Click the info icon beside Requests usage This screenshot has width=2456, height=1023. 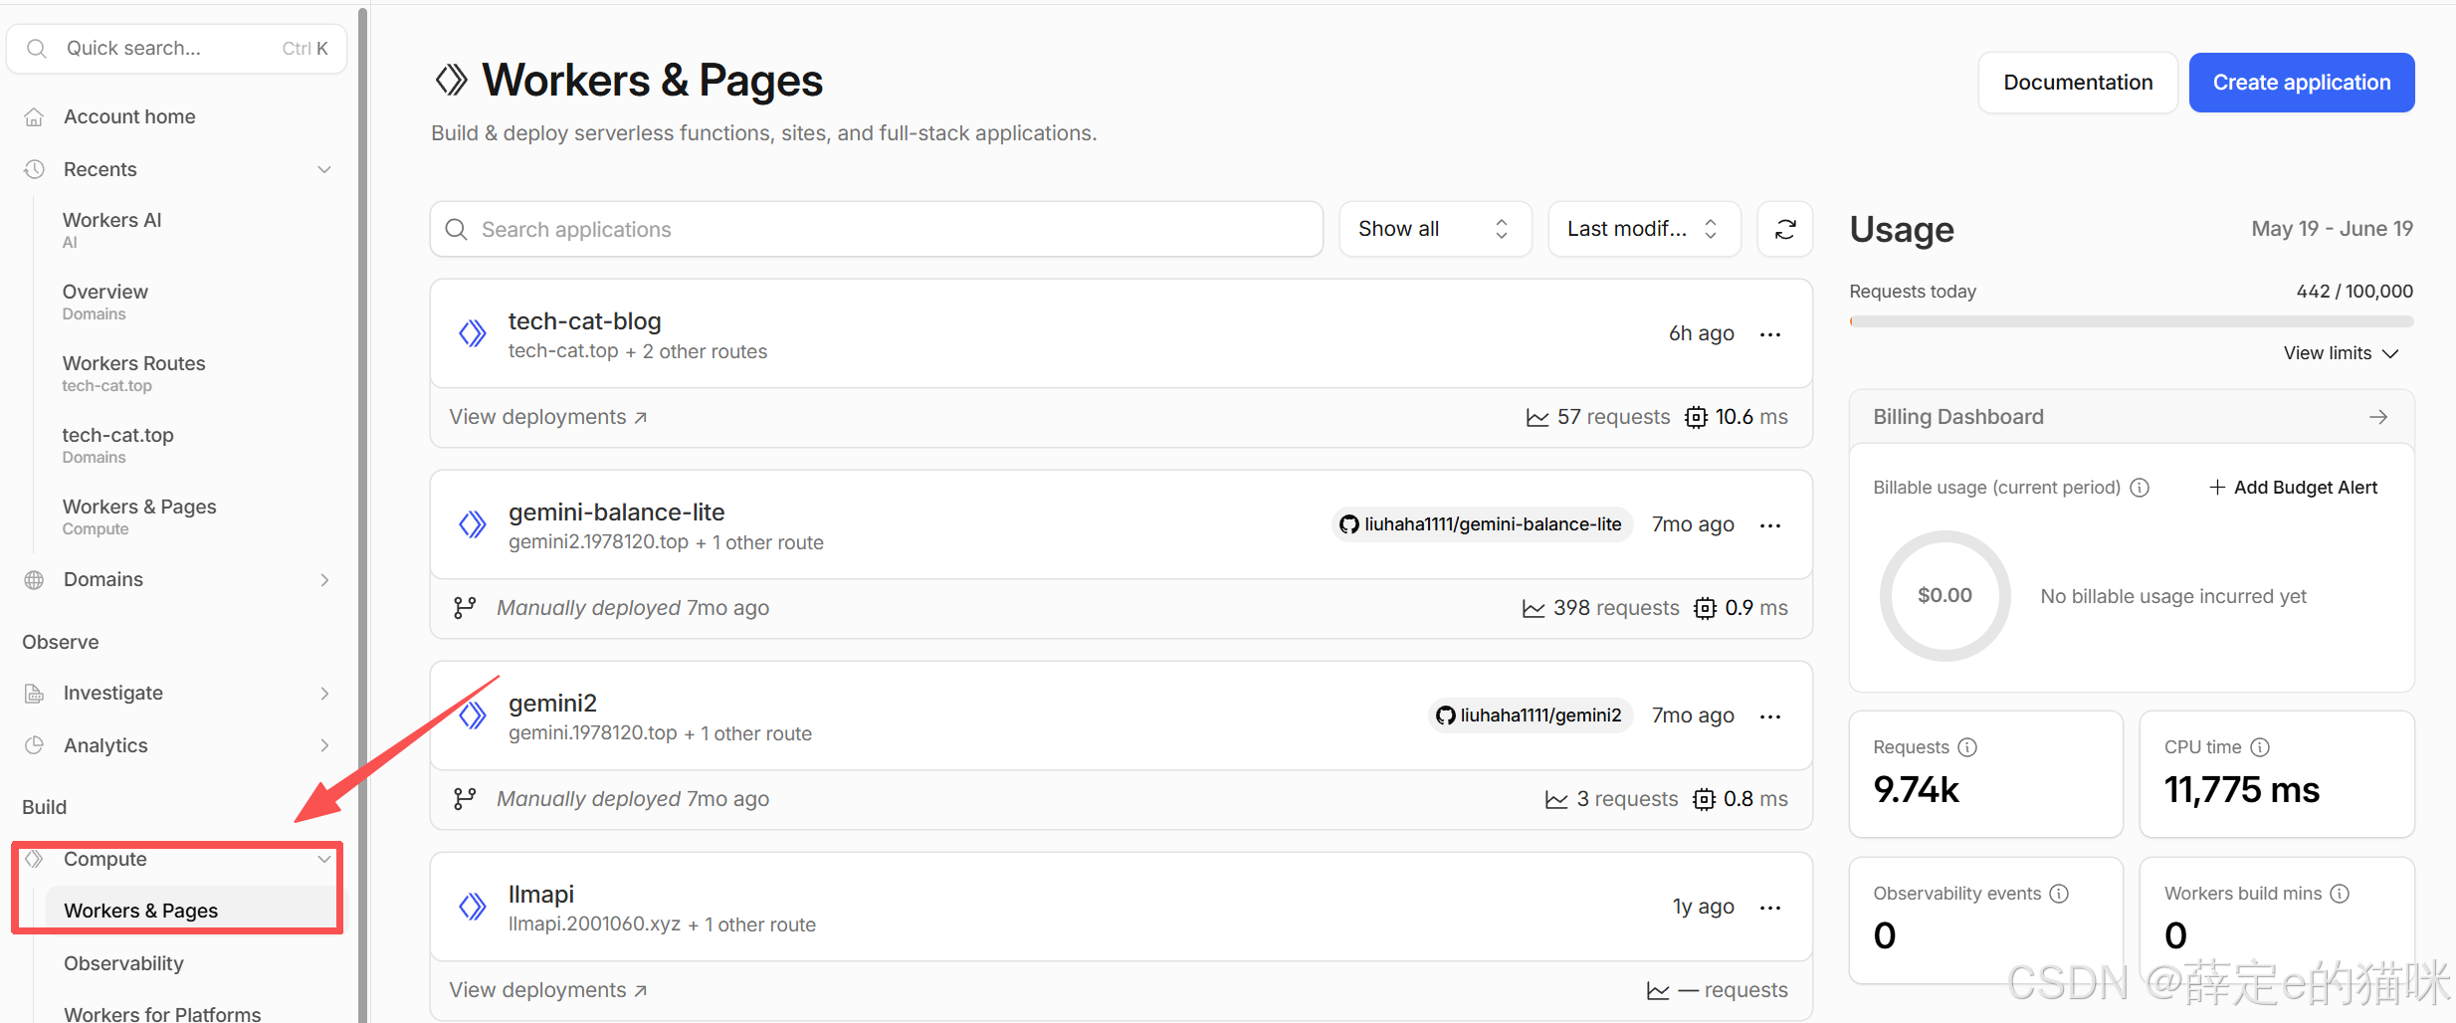(1967, 747)
